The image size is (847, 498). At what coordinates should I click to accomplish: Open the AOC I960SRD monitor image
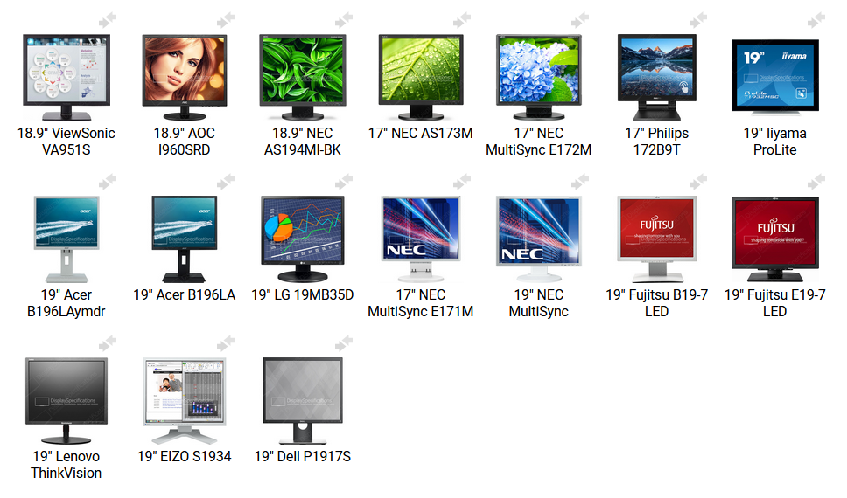coord(185,77)
